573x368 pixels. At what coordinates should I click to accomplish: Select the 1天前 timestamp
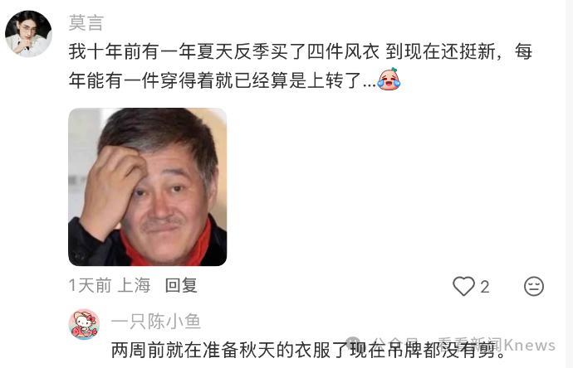pos(90,285)
